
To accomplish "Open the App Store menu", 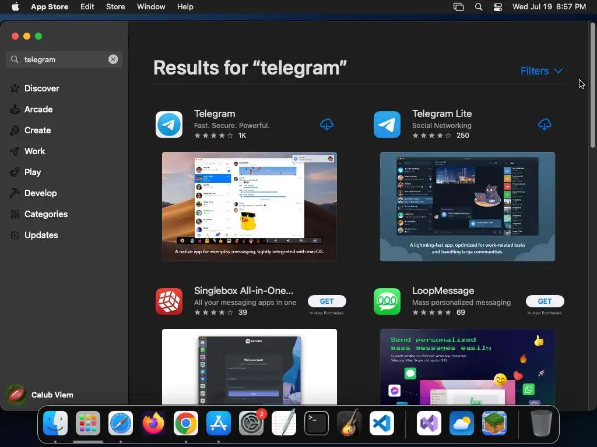I will point(50,6).
